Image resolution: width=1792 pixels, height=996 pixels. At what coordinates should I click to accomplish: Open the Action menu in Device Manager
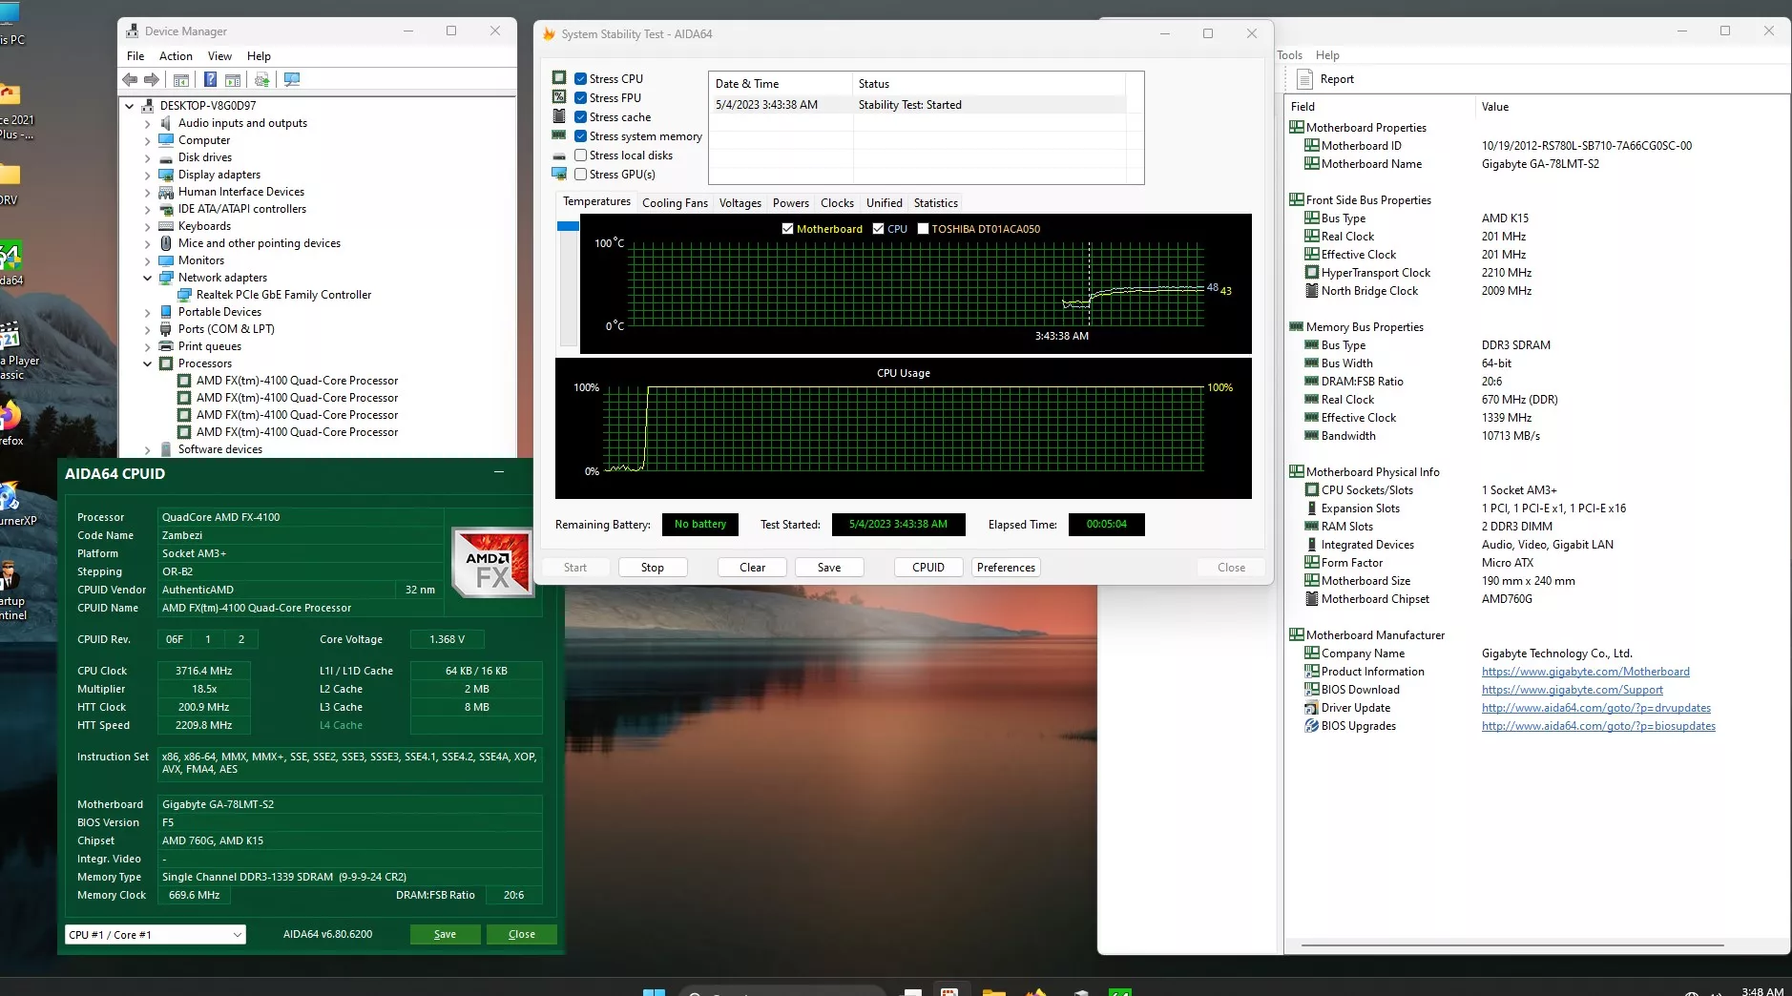tap(176, 56)
